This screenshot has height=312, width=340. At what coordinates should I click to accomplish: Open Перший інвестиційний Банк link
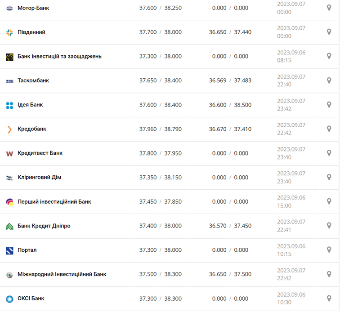click(x=54, y=202)
